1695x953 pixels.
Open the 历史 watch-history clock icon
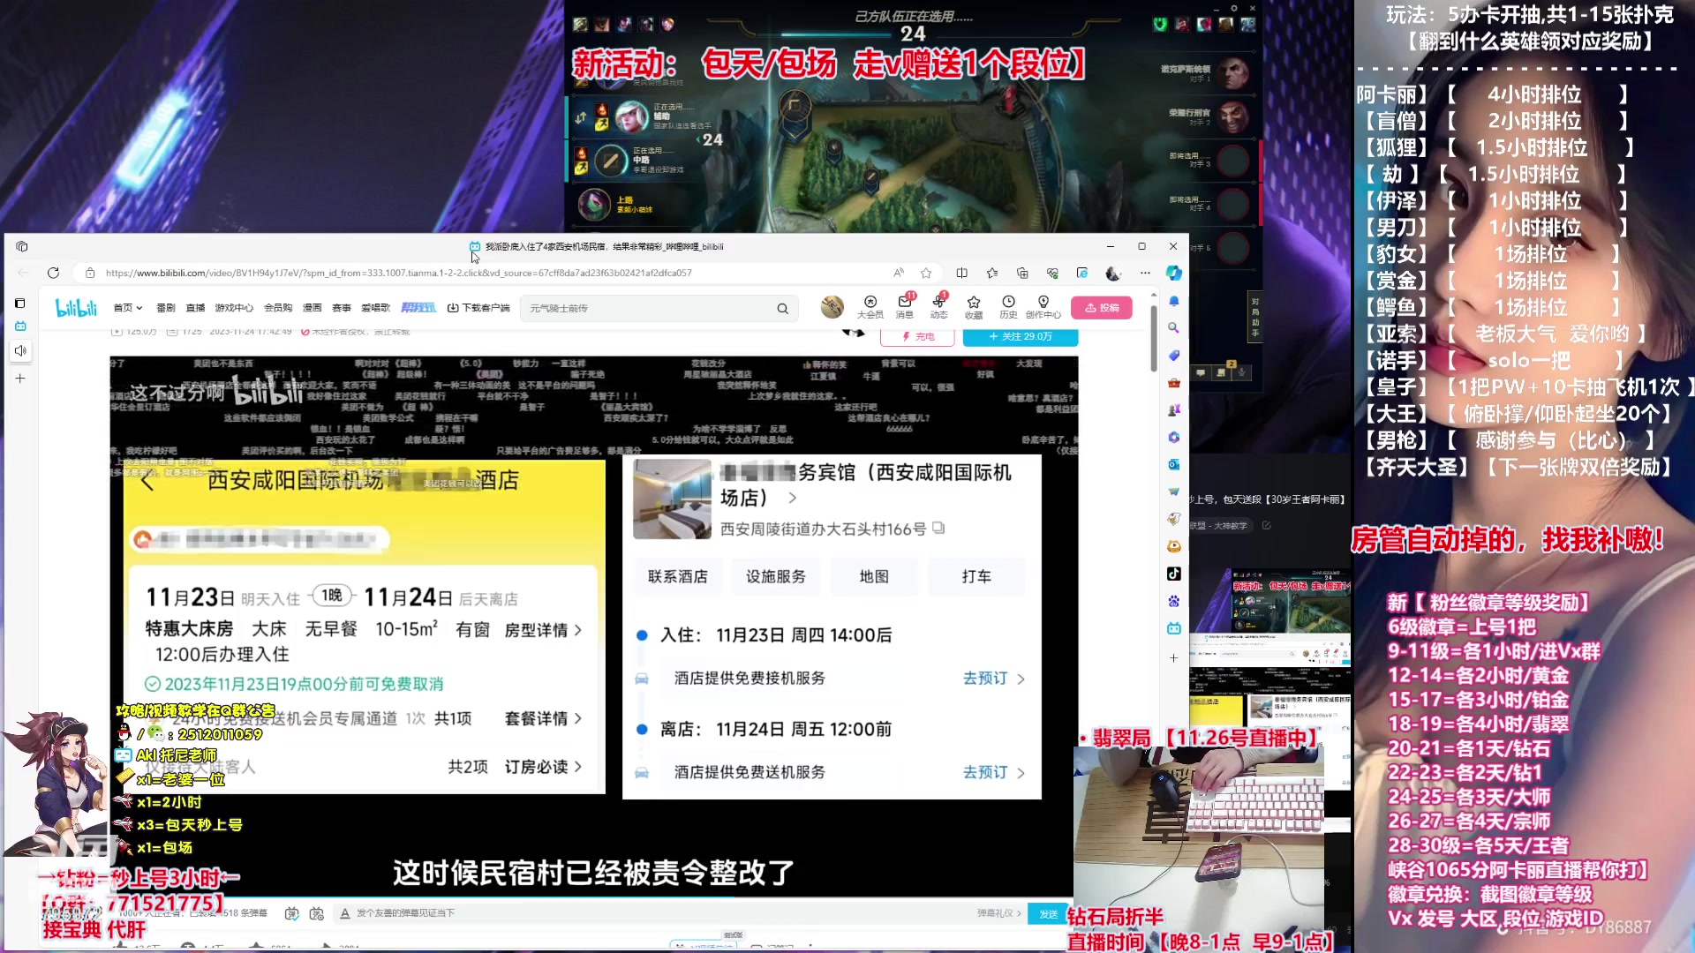tap(1008, 306)
